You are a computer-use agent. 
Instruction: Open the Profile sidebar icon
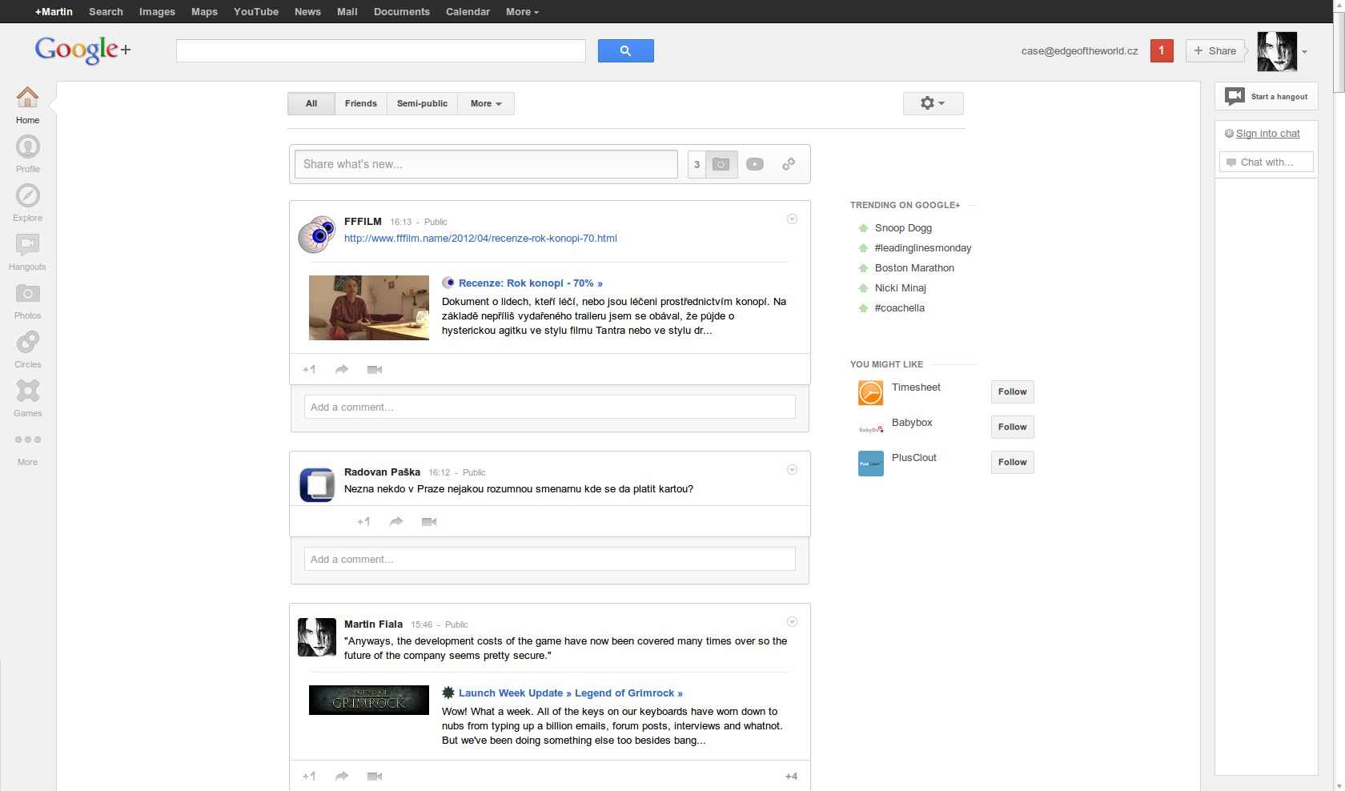tap(27, 147)
